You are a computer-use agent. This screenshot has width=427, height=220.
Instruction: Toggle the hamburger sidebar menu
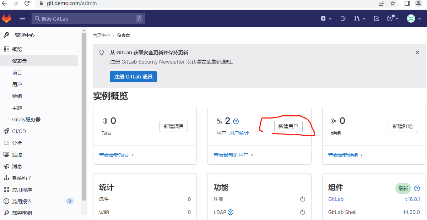point(22,18)
